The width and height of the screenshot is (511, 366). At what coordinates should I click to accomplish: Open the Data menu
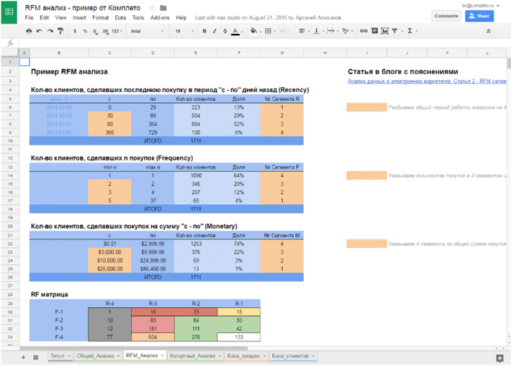(120, 17)
